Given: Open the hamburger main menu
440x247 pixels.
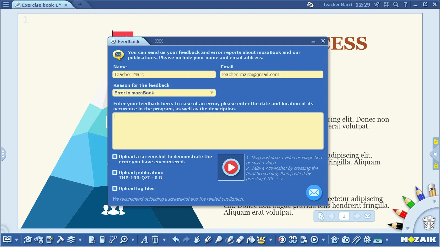Looking at the screenshot, I should (6, 5).
